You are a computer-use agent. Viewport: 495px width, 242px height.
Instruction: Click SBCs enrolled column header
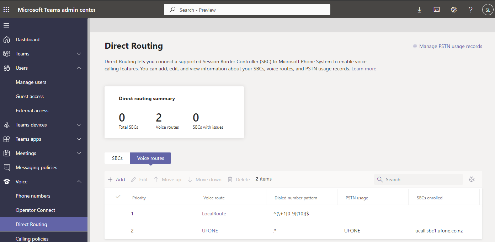click(430, 198)
